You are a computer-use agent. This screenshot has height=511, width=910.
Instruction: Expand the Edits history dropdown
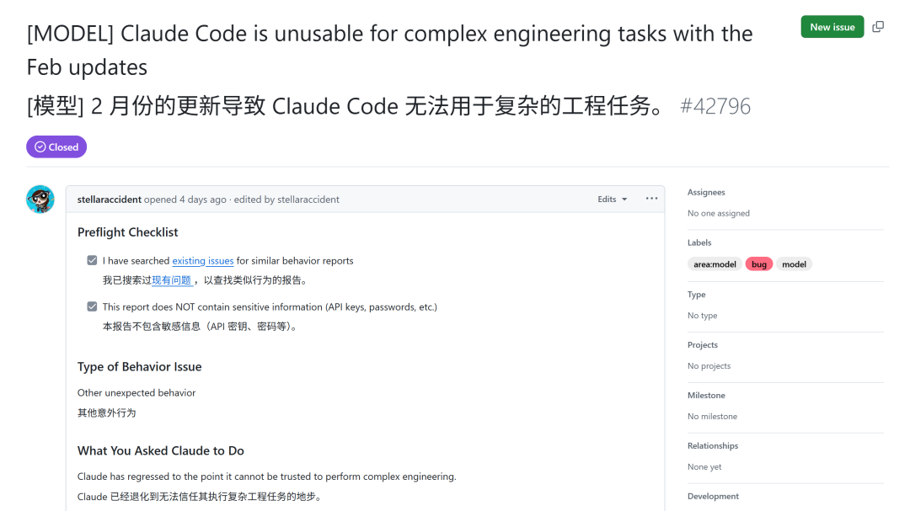pos(613,200)
